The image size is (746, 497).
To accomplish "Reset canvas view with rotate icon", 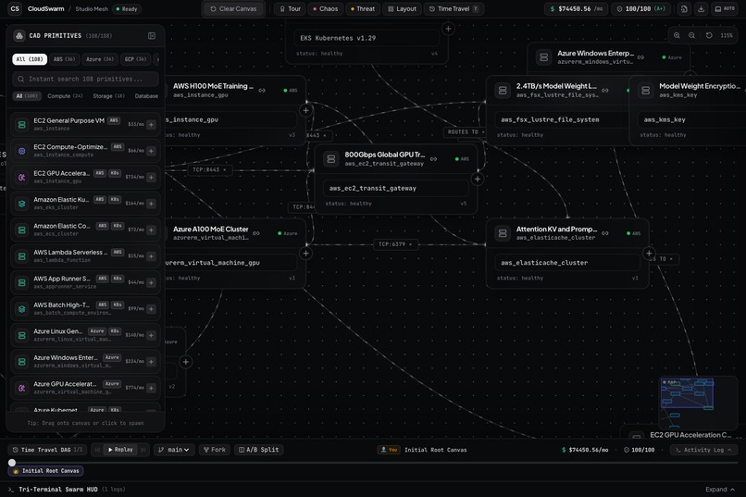I will pyautogui.click(x=709, y=35).
